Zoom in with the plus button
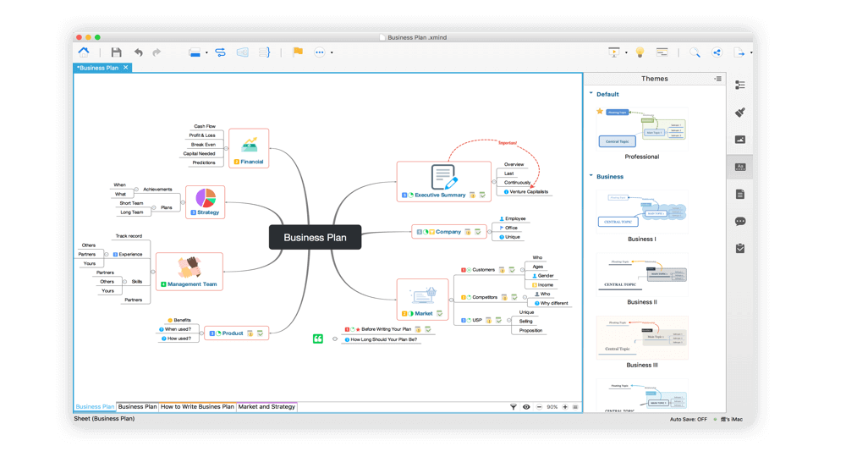 [565, 407]
